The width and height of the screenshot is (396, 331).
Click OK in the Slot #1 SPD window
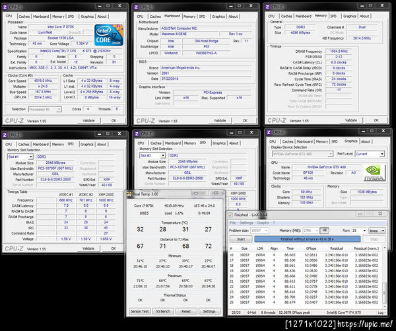[x=114, y=248]
